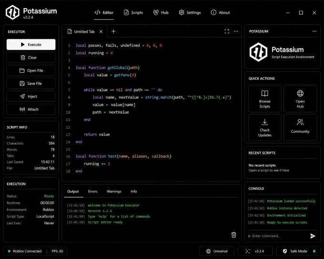The image size is (324, 259).
Task: Click 'No recent scripts' text
Action: [262, 165]
